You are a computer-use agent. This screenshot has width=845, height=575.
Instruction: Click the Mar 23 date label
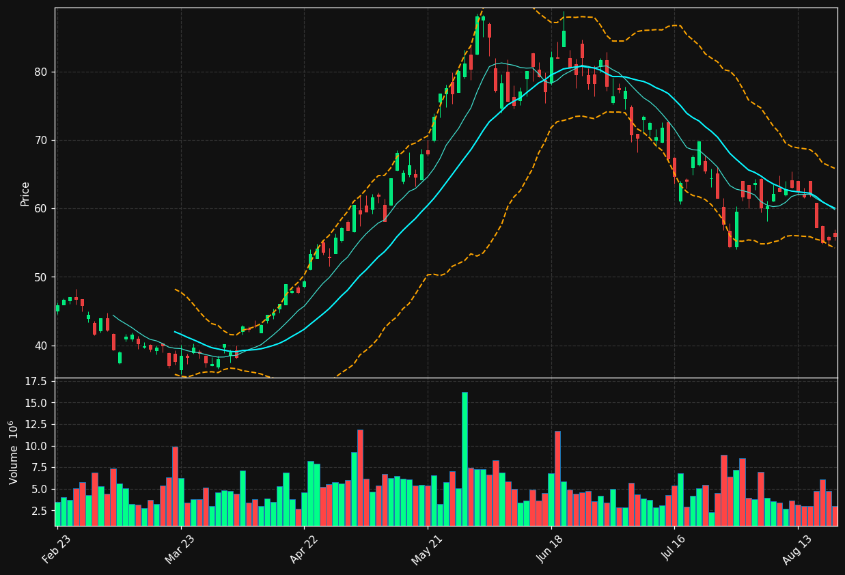point(180,550)
